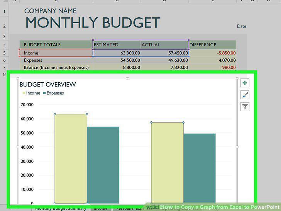The image size is (281, 211).
Task: Select the estimated Expenses bar in chart
Action: [103, 165]
